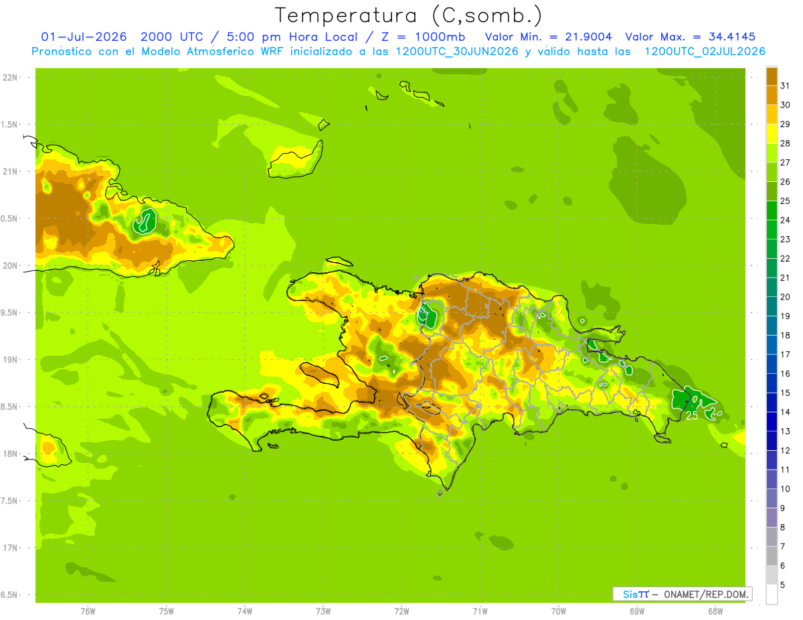
Task: Click the '2000 UTC' time text
Action: tap(171, 37)
